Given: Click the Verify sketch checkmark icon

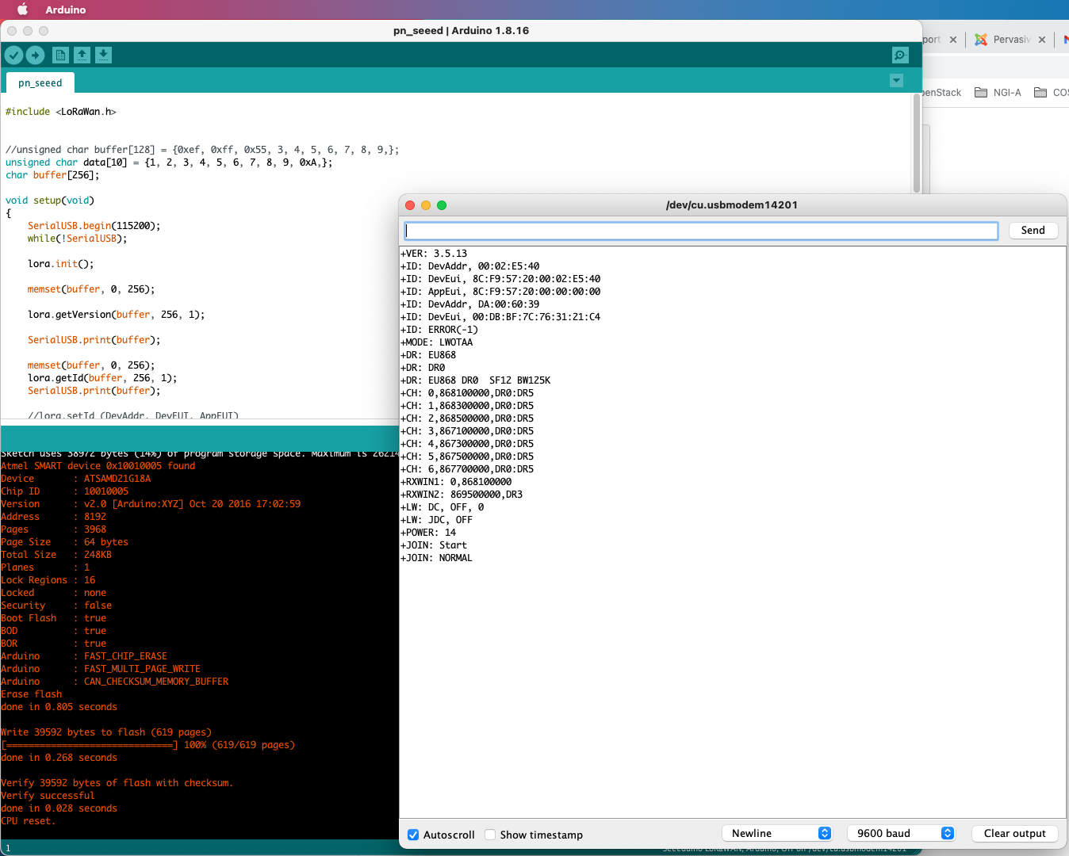Looking at the screenshot, I should coord(13,55).
